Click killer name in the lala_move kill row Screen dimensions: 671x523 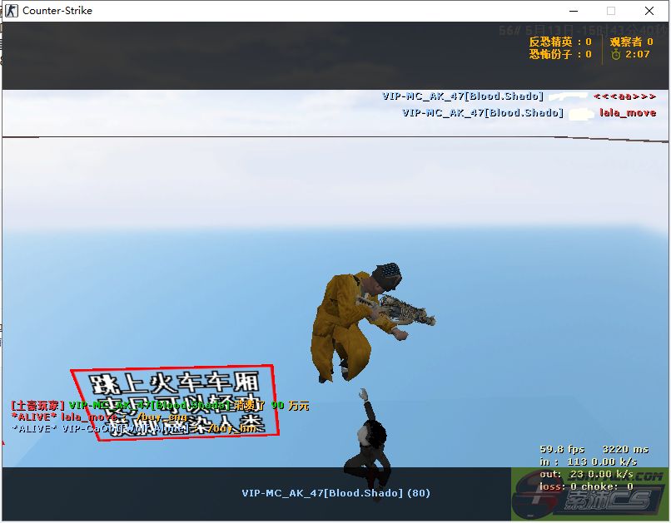click(483, 113)
